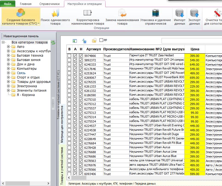Viewport: 222px width, 186px height.
Task: Collapse the Все категории товаров root node
Action: (3, 42)
